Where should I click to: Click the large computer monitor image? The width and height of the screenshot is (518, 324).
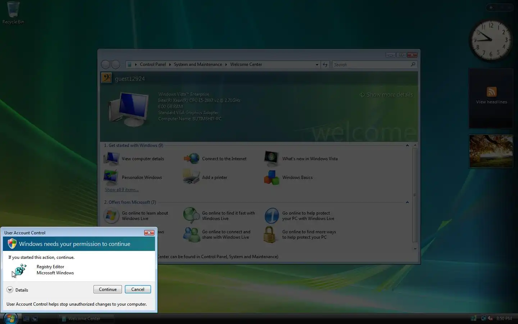pyautogui.click(x=129, y=109)
